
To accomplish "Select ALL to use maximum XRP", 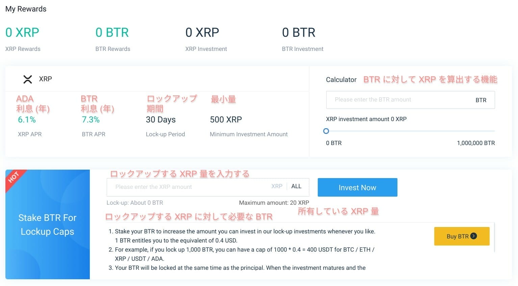I will pyautogui.click(x=296, y=186).
